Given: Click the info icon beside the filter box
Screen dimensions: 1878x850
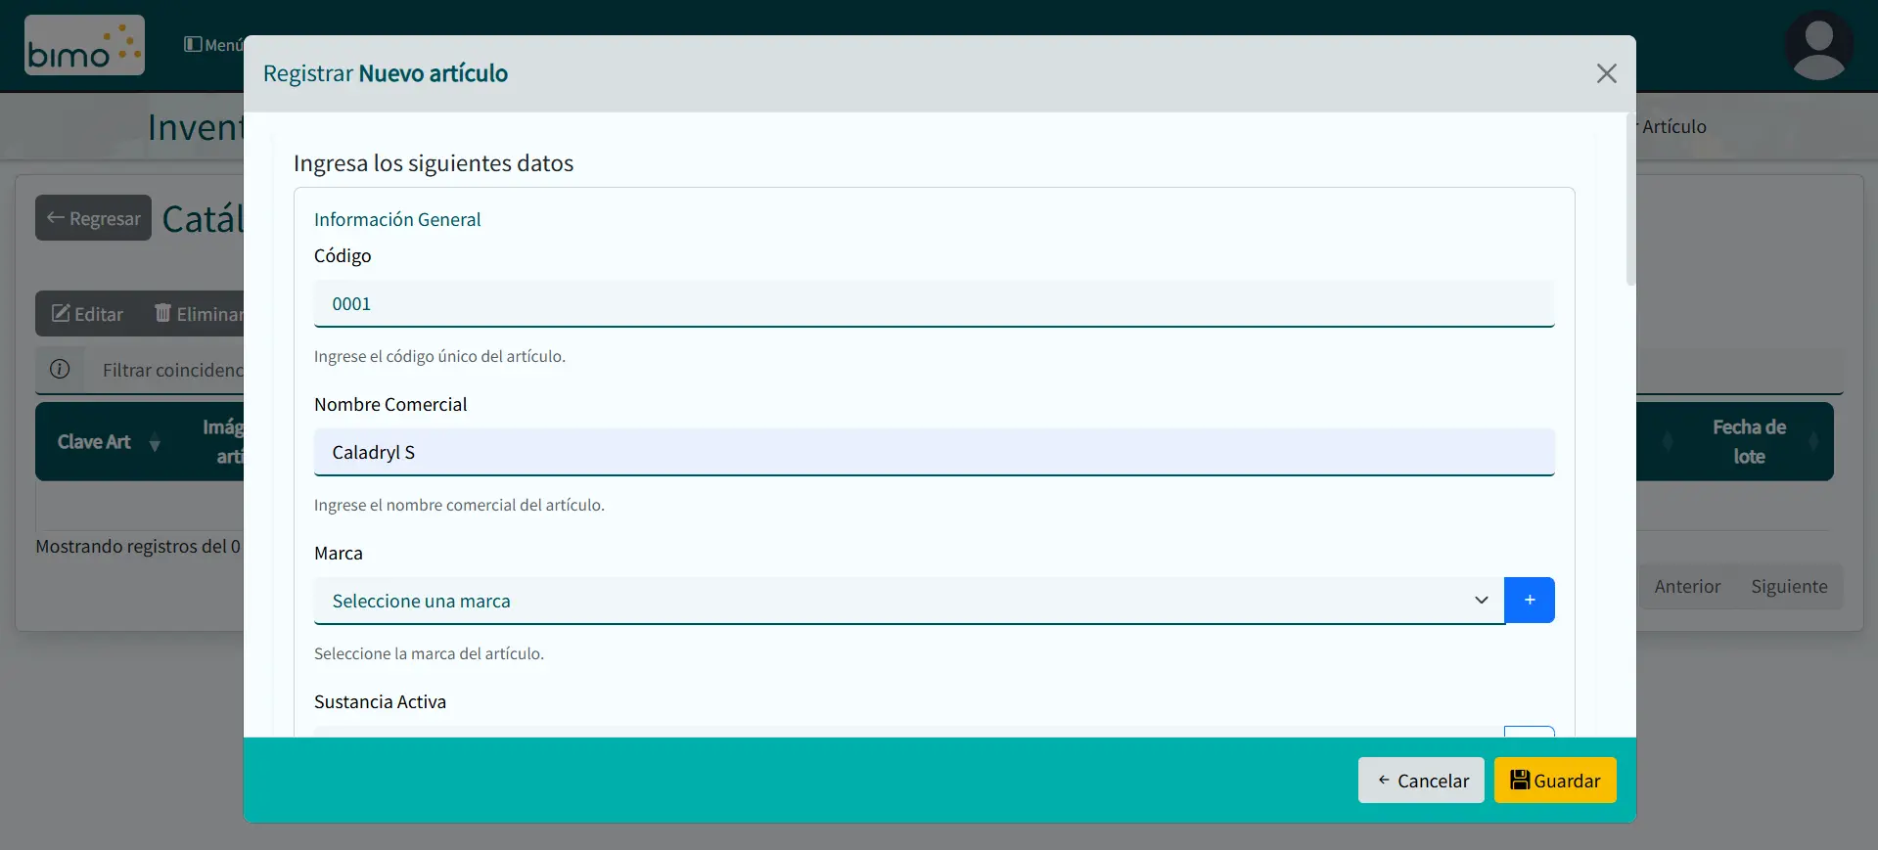Looking at the screenshot, I should (x=60, y=369).
